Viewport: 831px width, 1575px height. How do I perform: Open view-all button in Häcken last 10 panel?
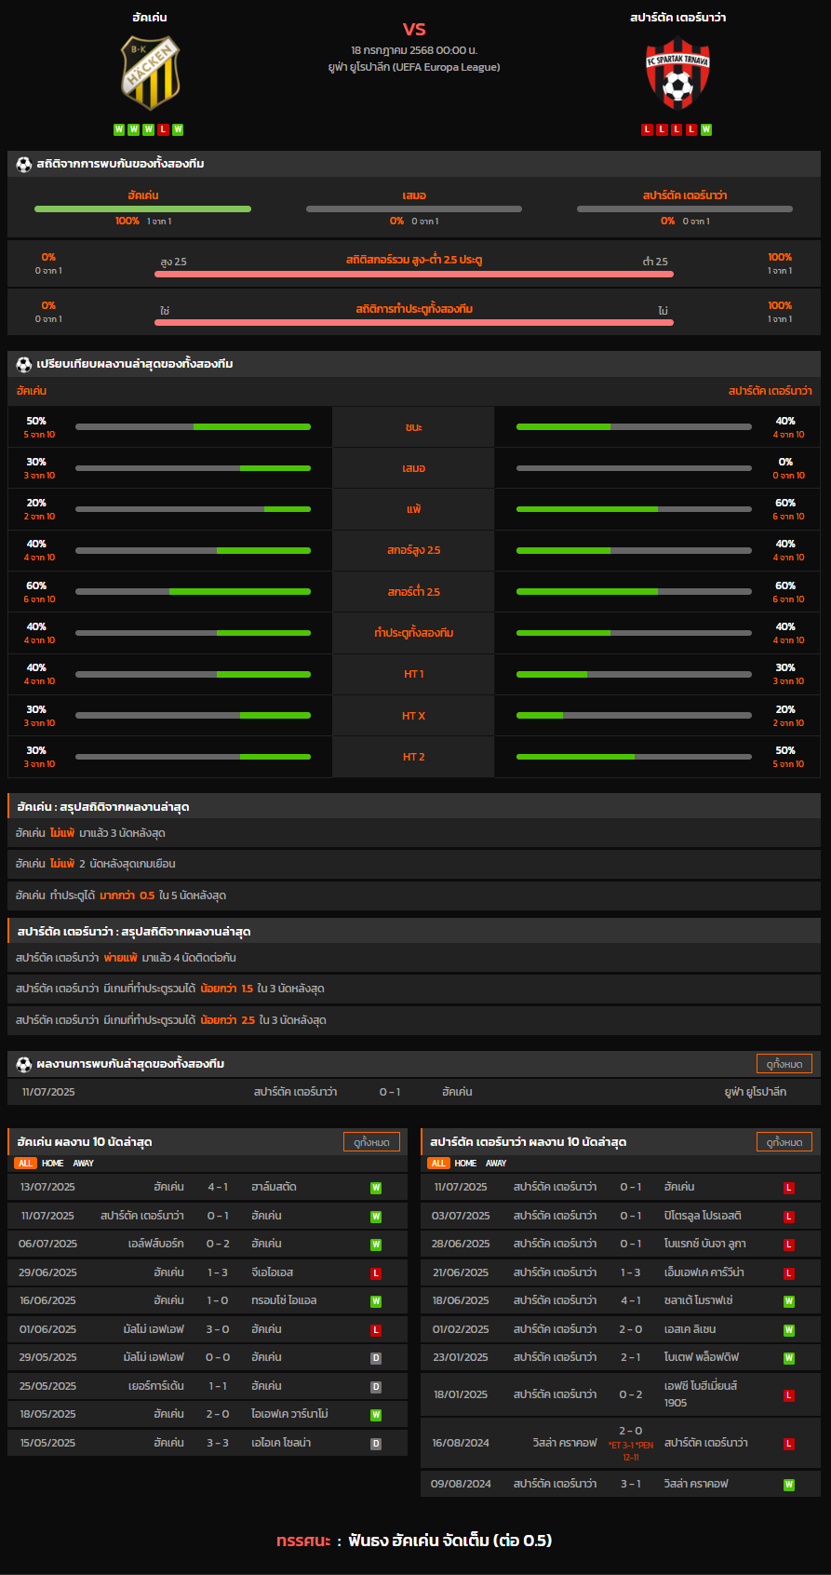click(x=371, y=1141)
